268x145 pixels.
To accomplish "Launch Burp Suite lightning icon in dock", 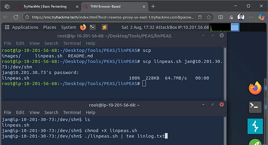I will coord(255,126).
